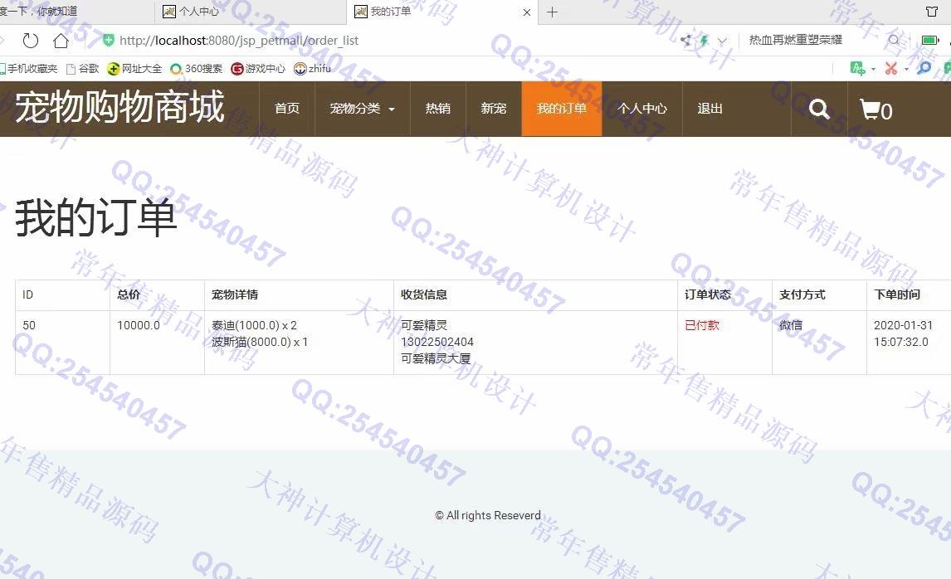Click the 波斯猫(8000.0) x 1 item text

pos(260,342)
